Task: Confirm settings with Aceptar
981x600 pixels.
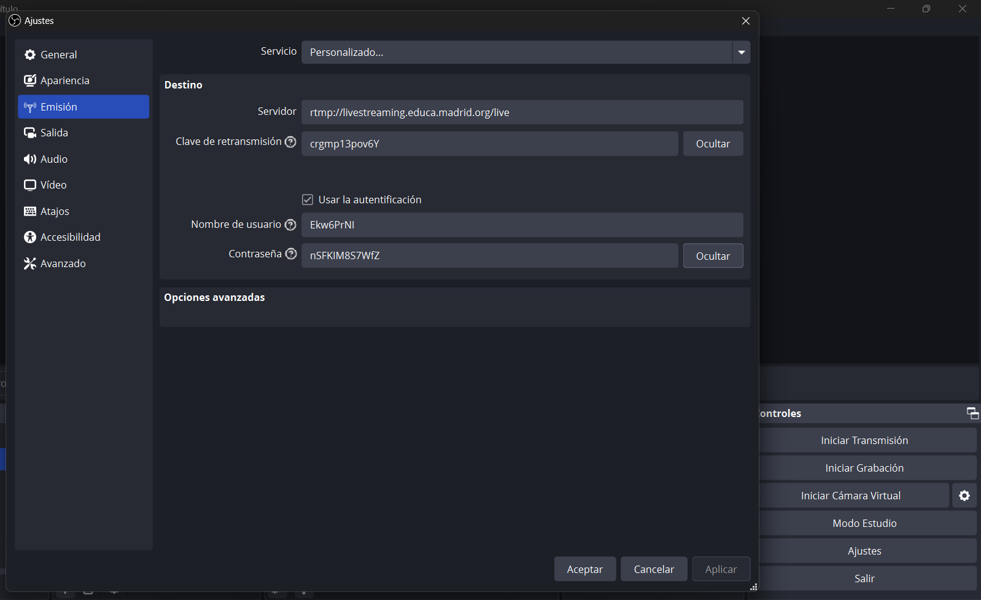Action: 585,569
